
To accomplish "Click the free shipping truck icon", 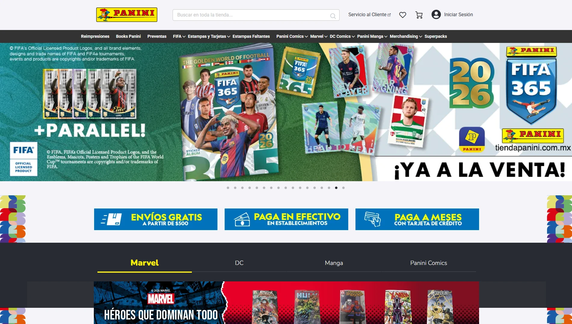I will [111, 219].
